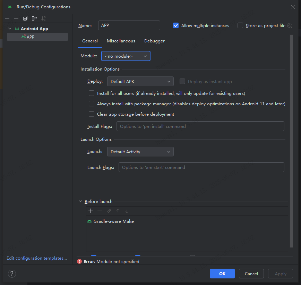Screen dimensions: 301x285
Task: Focus the Install Flags input field
Action: 200,126
